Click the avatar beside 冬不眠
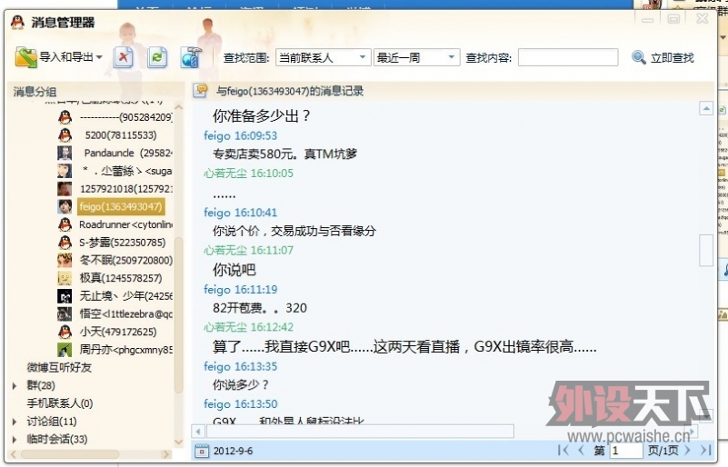This screenshot has width=728, height=467. (x=65, y=260)
